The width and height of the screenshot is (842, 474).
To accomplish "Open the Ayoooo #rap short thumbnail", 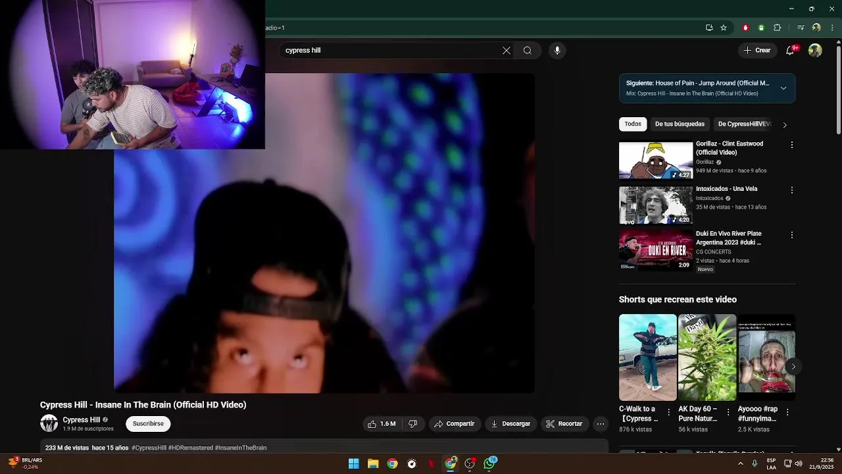I will [x=766, y=357].
